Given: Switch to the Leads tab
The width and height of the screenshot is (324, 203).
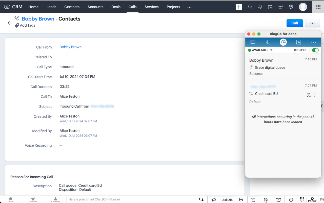Looking at the screenshot, I should point(51,7).
